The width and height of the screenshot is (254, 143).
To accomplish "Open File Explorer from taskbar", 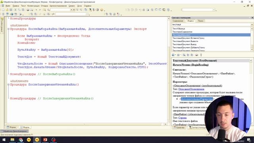I will click(x=12, y=139).
